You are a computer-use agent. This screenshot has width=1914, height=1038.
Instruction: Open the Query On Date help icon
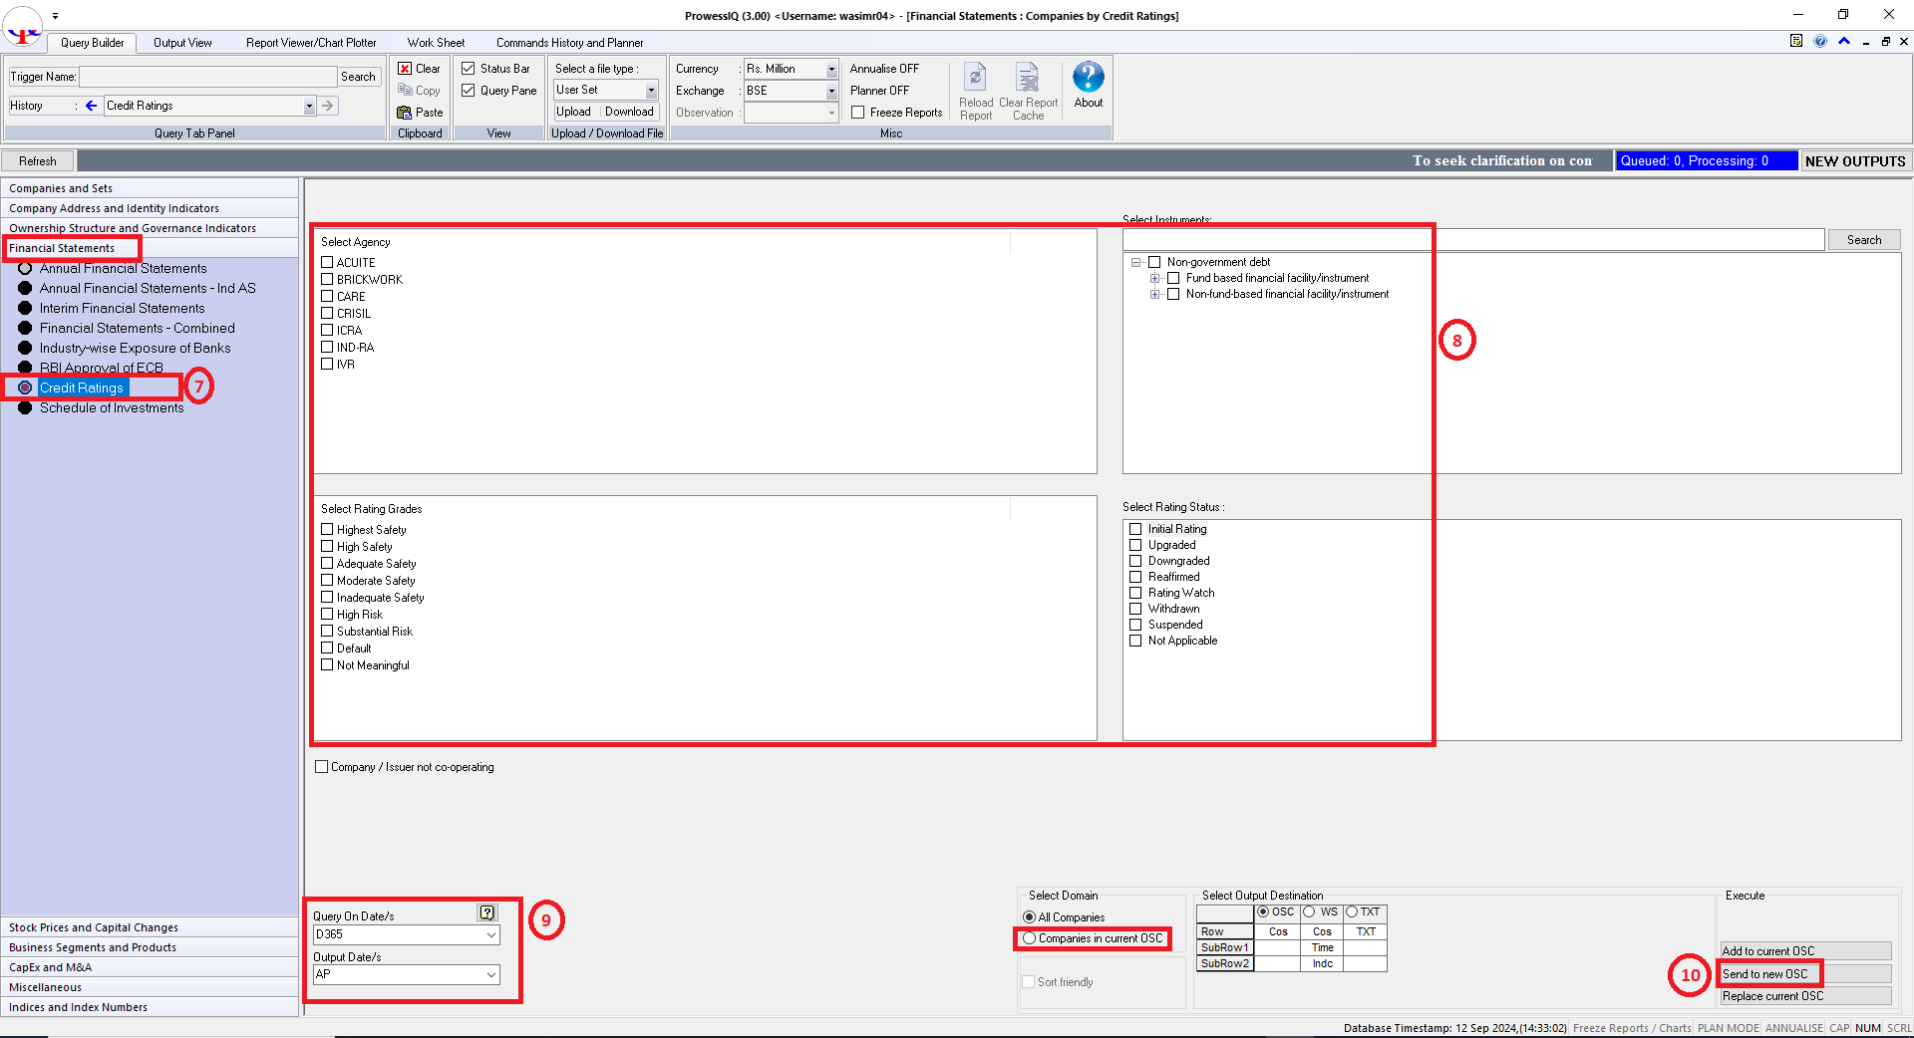click(x=486, y=912)
